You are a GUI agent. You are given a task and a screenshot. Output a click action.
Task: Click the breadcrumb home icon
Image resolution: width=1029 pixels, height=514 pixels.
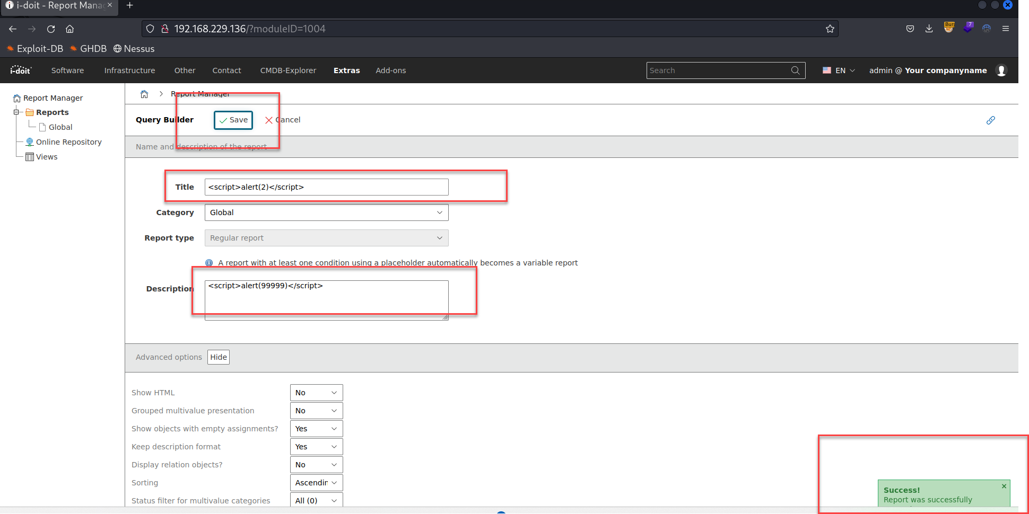144,94
